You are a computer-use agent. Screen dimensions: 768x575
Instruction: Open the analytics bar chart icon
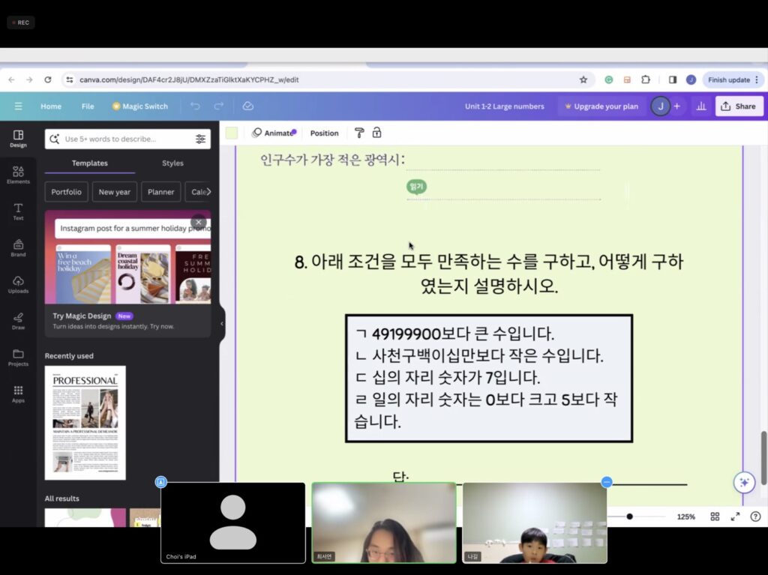pos(701,106)
